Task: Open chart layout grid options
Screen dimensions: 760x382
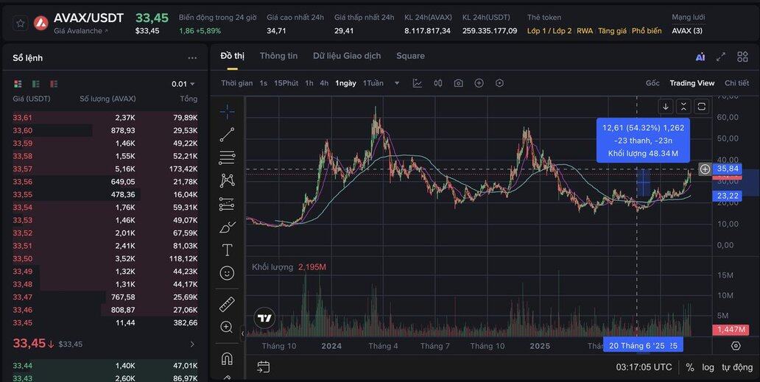Action: click(742, 57)
